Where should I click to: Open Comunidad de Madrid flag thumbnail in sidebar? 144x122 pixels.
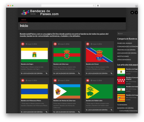[121, 80]
